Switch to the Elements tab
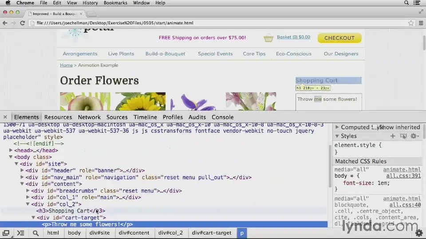 [26, 117]
